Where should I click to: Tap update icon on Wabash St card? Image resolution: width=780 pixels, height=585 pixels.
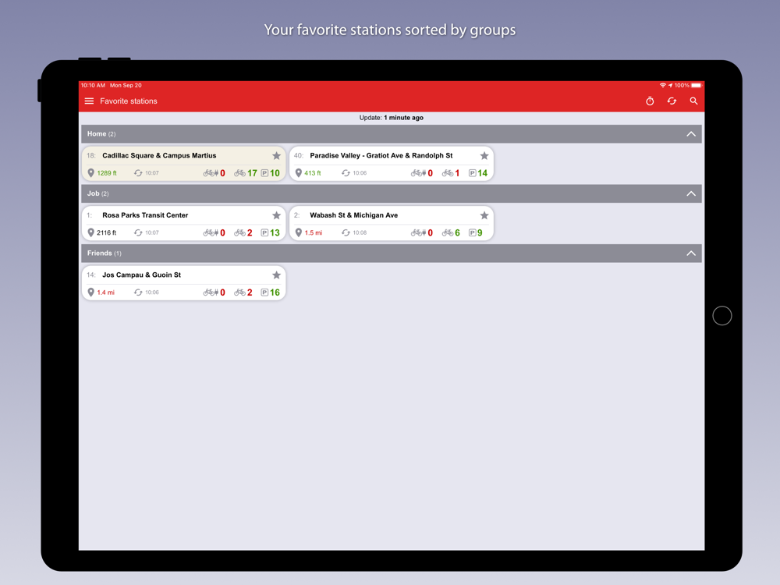click(x=346, y=232)
